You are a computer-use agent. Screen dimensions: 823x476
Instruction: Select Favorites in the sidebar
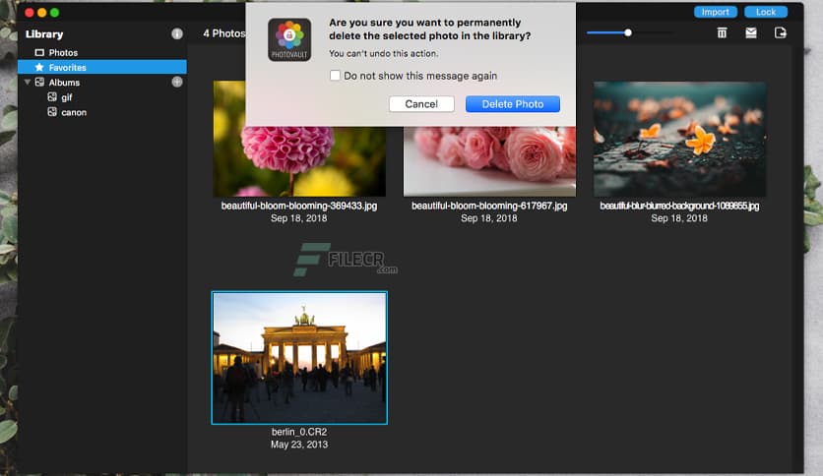coord(102,67)
